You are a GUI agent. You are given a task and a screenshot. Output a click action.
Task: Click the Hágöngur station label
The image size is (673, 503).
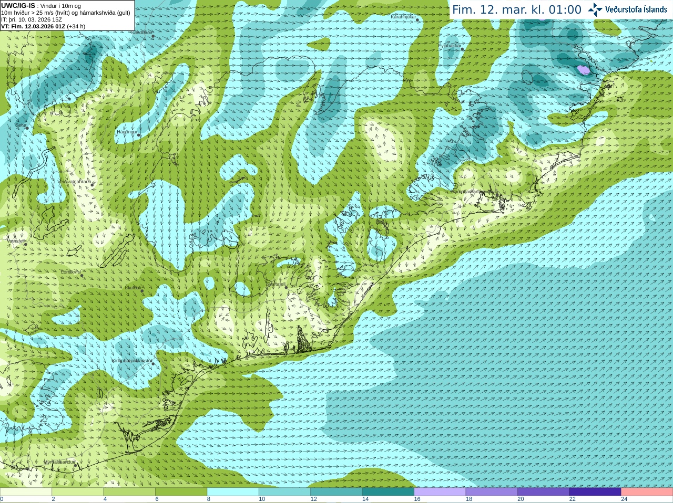tap(127, 132)
